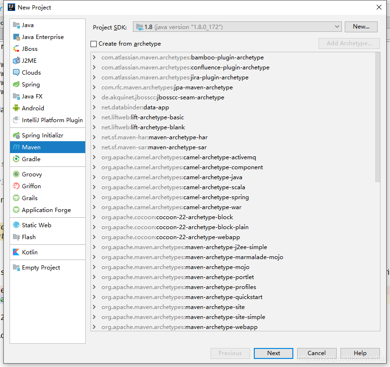This screenshot has height=367, width=390.
Task: Select the J2ME project icon
Action: click(16, 60)
